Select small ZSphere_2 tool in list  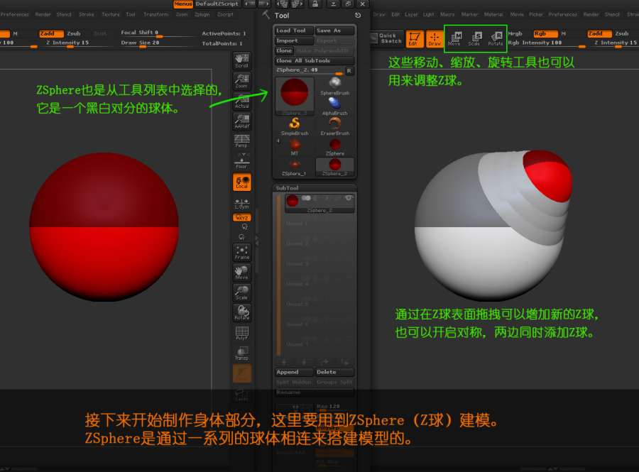(x=334, y=167)
